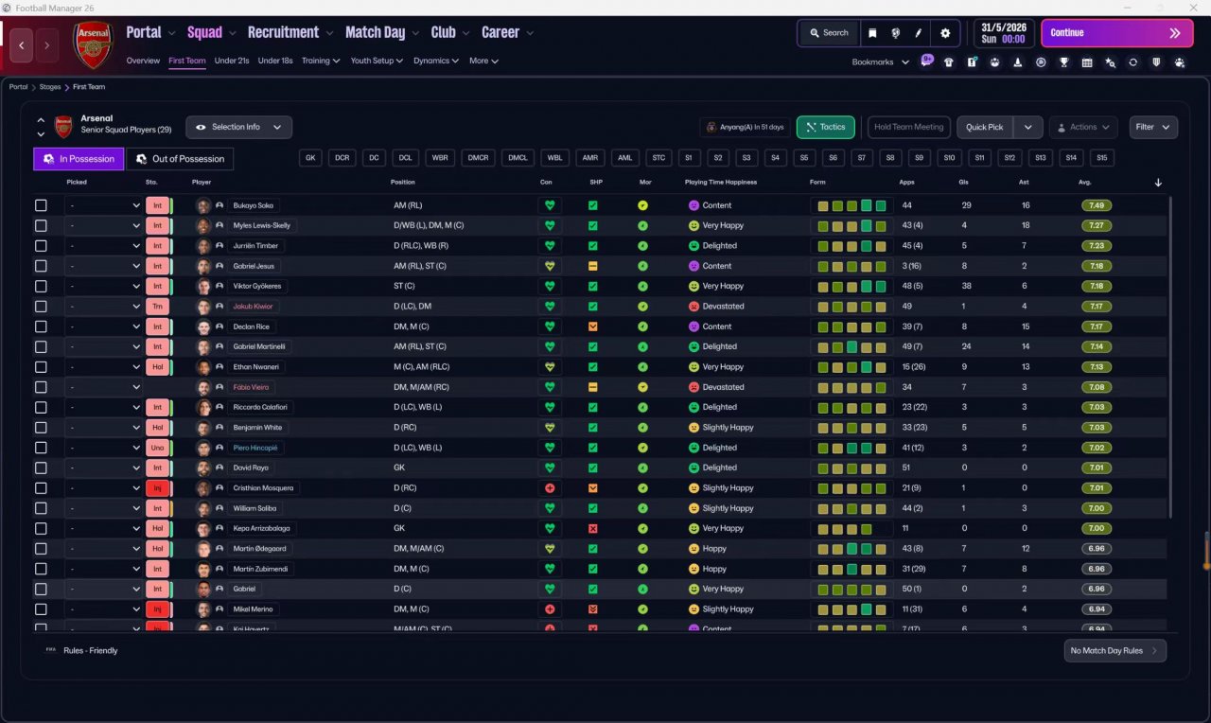This screenshot has width=1211, height=723.
Task: Open the Actions dropdown
Action: (1083, 127)
